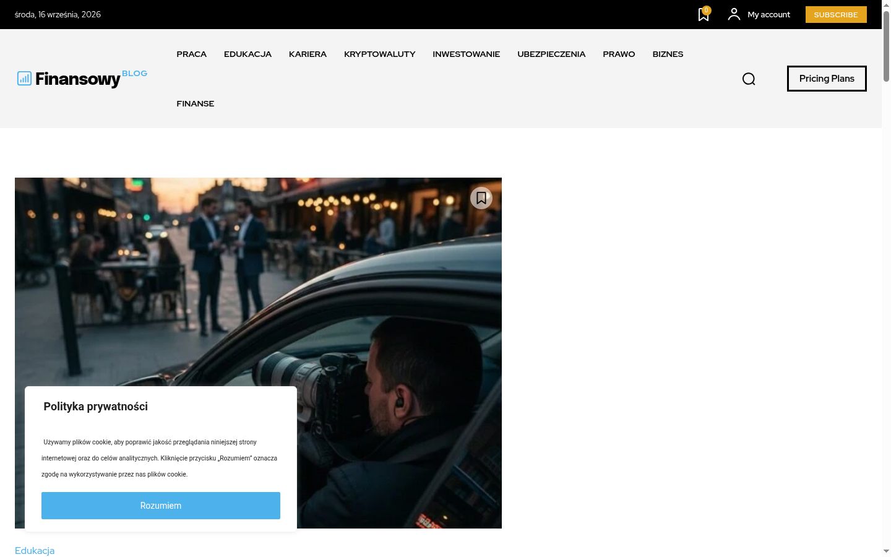Viewport: 891px width, 557px height.
Task: Click the page vertical scrollbar thumb
Action: coord(886,45)
